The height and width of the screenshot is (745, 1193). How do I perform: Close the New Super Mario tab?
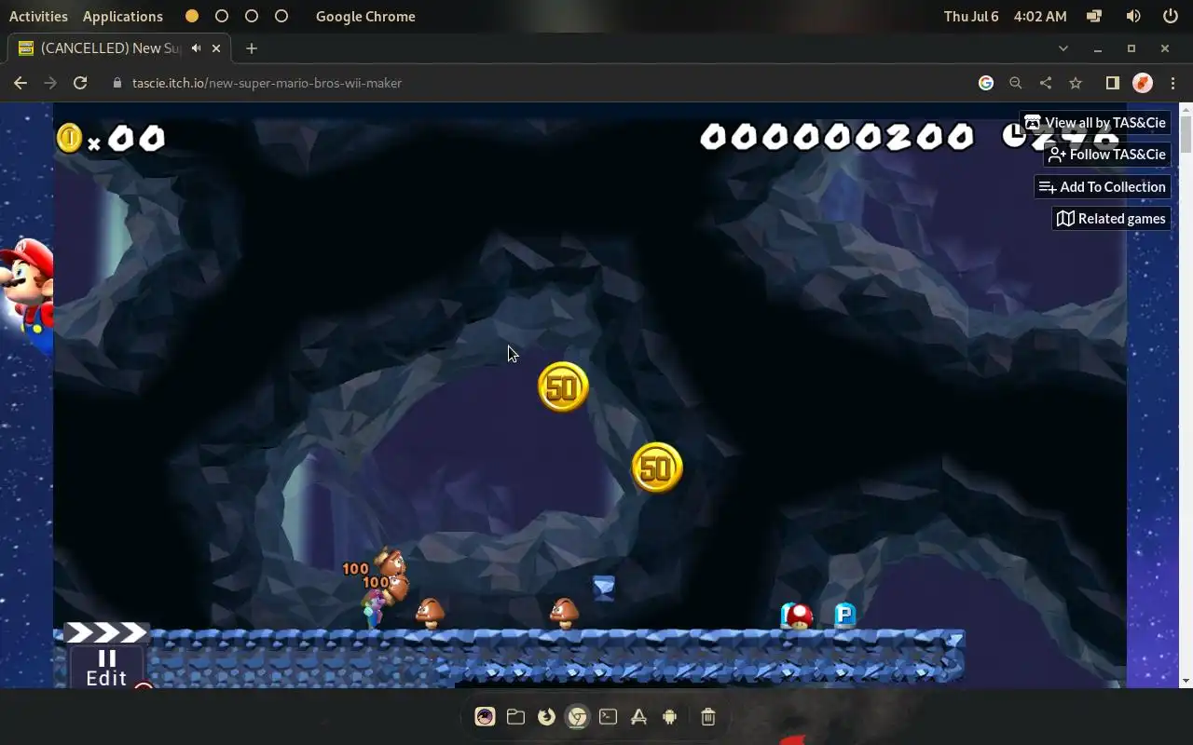tap(217, 48)
